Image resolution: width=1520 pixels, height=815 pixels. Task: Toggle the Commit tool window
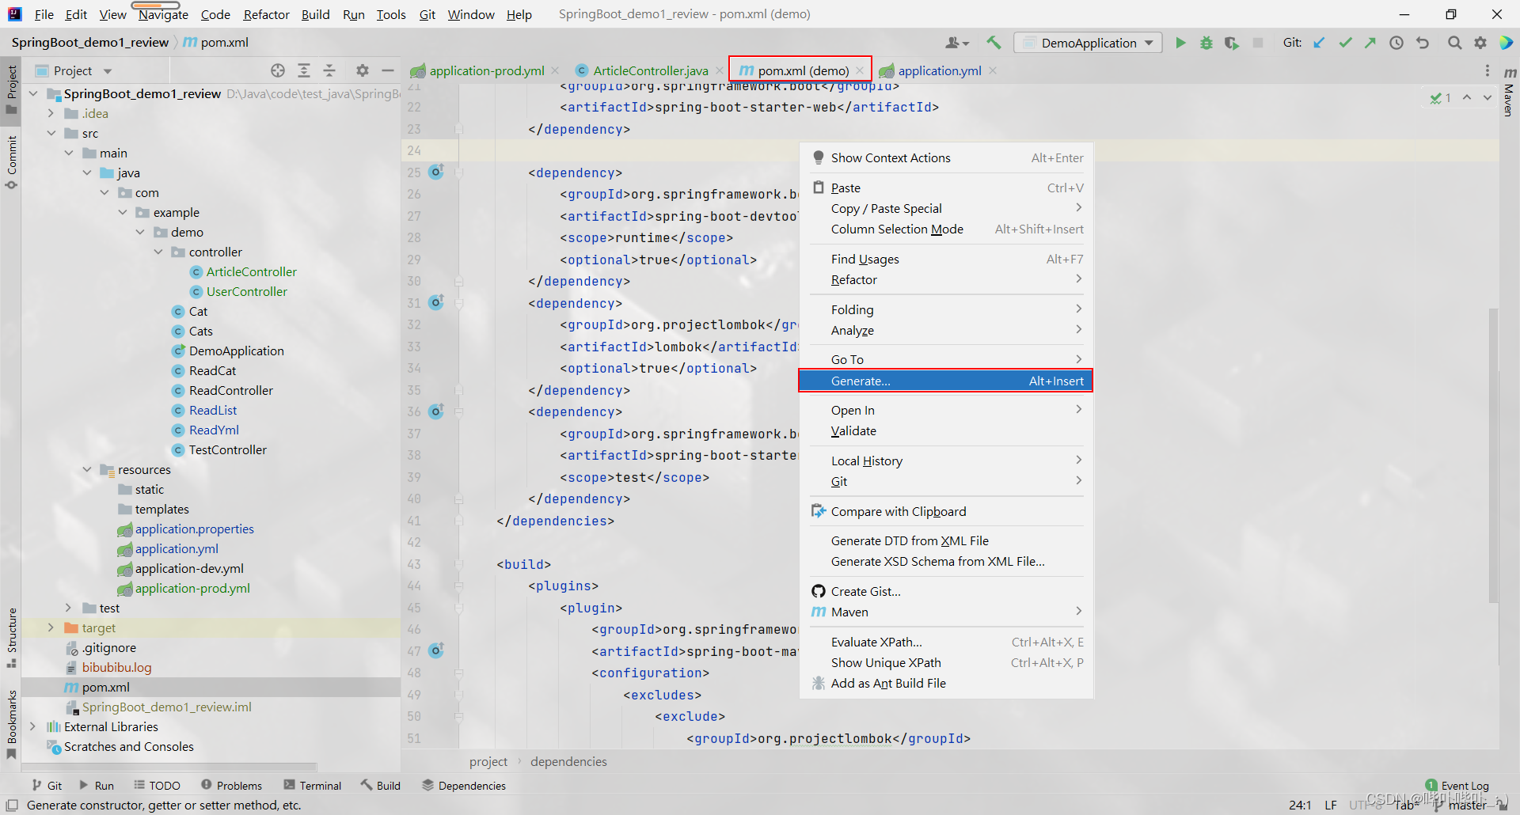(12, 162)
